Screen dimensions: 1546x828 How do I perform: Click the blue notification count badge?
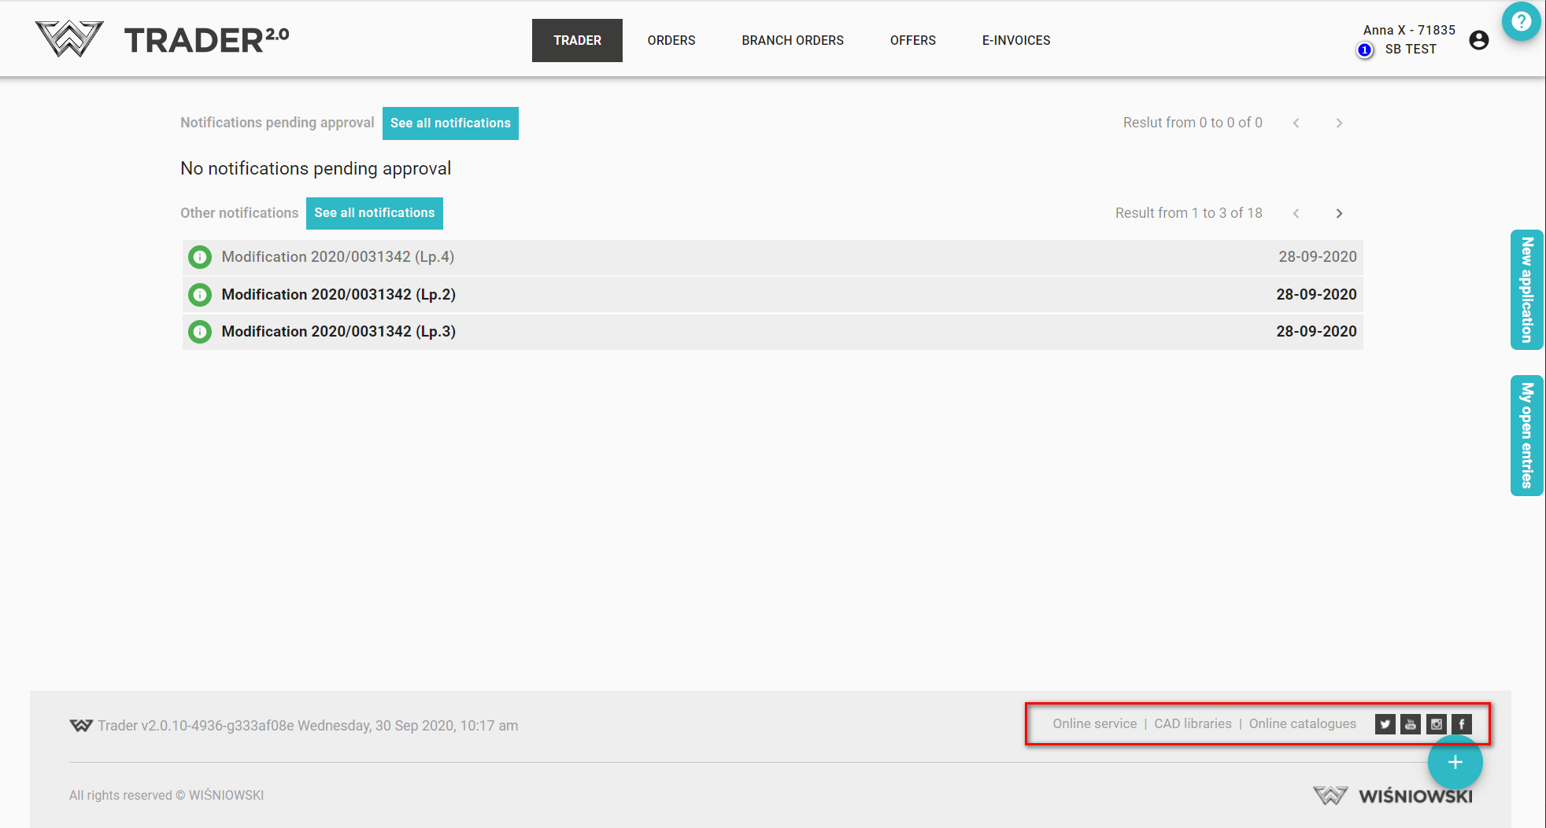click(x=1365, y=50)
